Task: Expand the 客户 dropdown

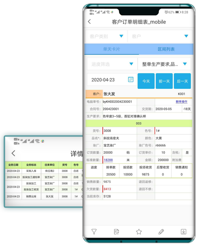Action: point(160,36)
